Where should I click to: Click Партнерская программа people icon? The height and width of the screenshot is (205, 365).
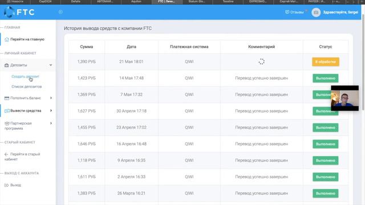[7, 123]
